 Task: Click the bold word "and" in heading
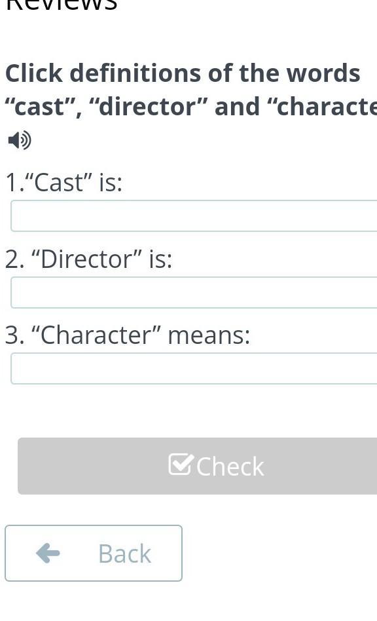238,107
